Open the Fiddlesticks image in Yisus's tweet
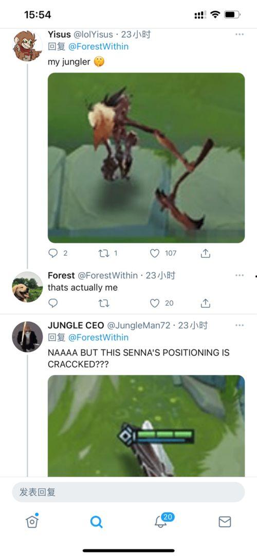The height and width of the screenshot is (557, 257). pyautogui.click(x=146, y=158)
